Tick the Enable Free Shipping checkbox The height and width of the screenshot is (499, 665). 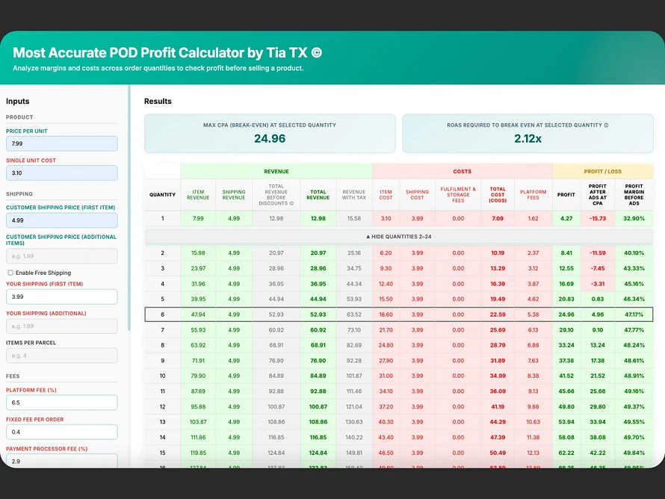(x=10, y=273)
